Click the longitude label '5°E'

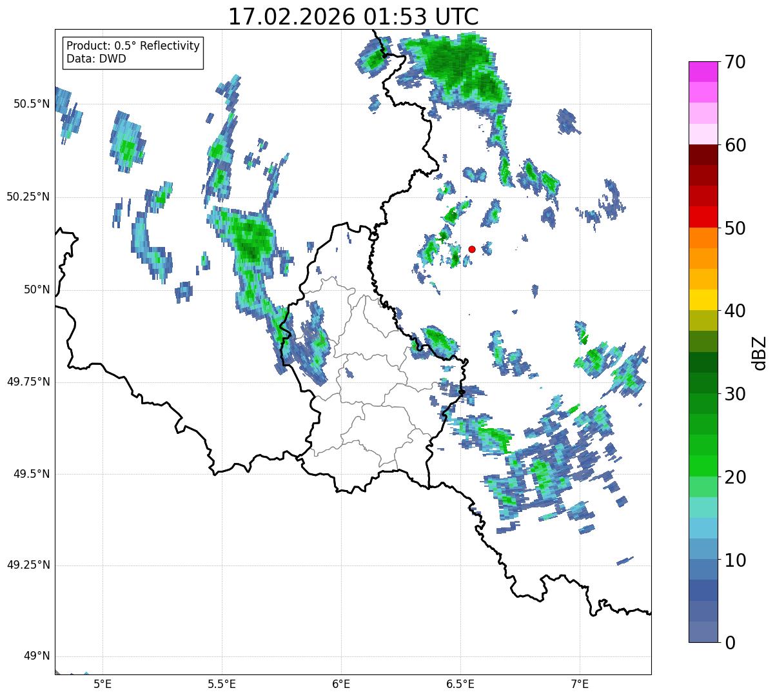pos(103,683)
